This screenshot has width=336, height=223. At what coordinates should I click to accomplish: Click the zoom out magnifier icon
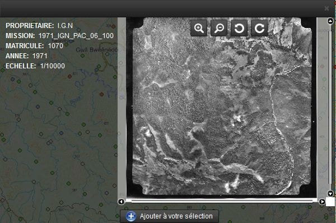pos(219,28)
